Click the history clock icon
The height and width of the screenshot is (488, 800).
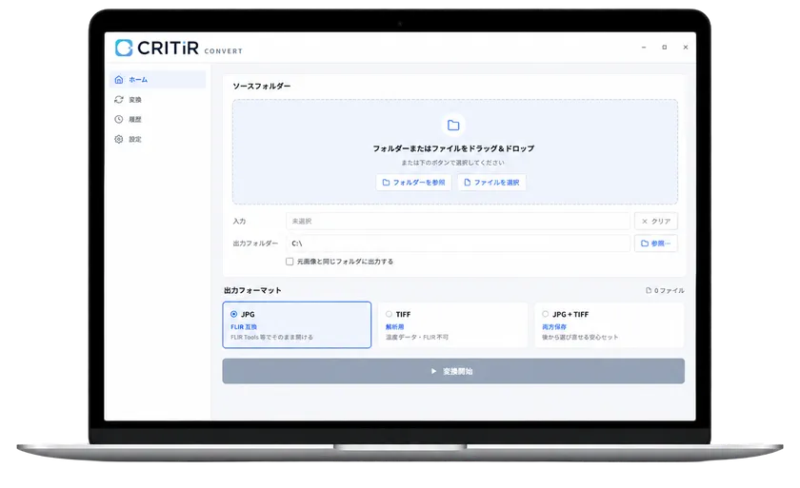tap(119, 119)
